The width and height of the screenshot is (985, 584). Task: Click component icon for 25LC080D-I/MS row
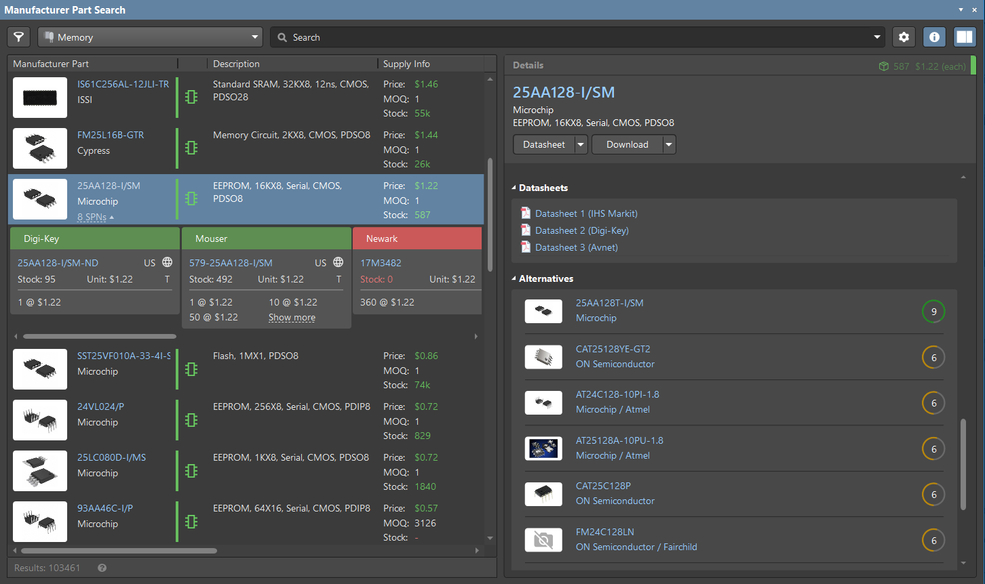(191, 470)
